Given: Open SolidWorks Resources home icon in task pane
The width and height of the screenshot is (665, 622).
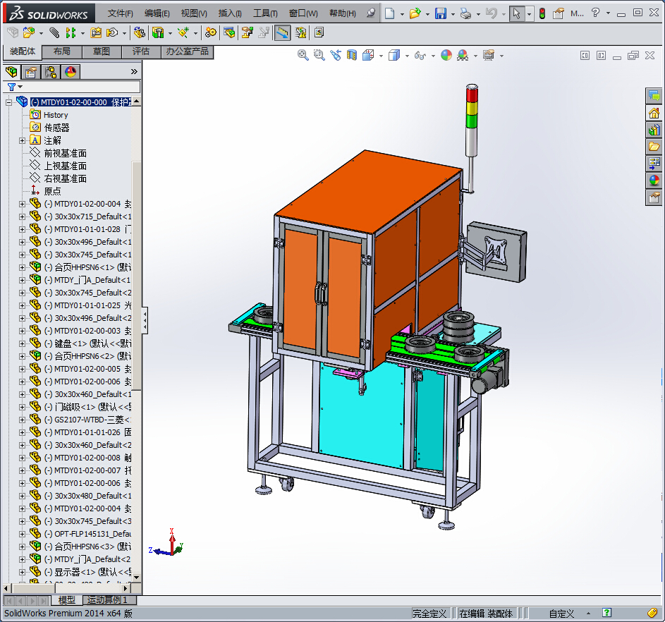Looking at the screenshot, I should click(x=654, y=114).
